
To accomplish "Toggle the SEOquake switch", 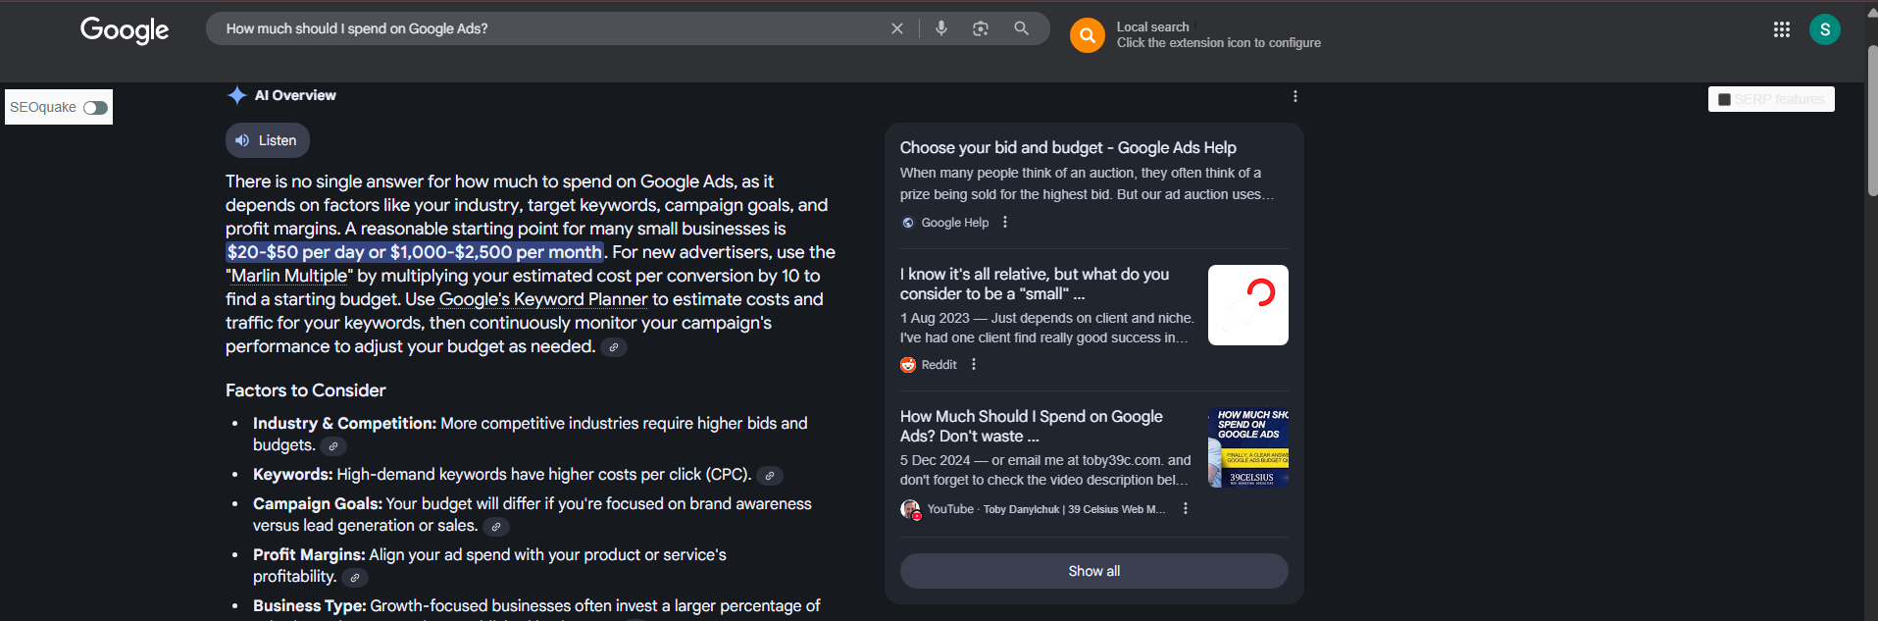I will [x=95, y=108].
